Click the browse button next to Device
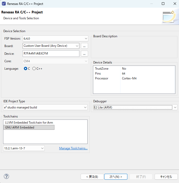 [84, 54]
